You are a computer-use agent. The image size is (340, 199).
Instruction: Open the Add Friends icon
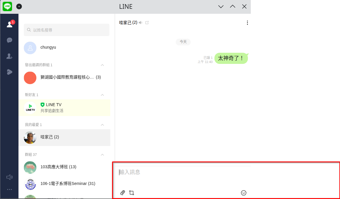(9, 56)
